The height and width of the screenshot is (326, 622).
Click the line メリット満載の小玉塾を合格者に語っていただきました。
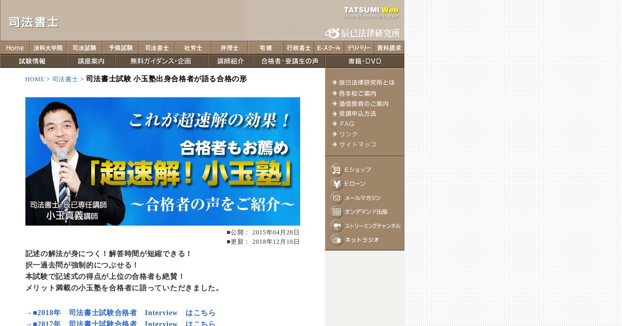pyautogui.click(x=124, y=288)
